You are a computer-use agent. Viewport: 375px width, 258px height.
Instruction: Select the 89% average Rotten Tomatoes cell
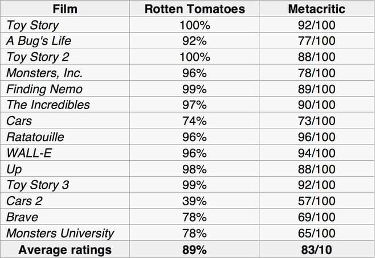click(194, 249)
